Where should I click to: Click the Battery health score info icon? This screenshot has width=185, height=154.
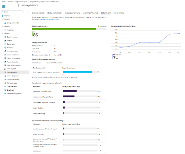point(47,26)
